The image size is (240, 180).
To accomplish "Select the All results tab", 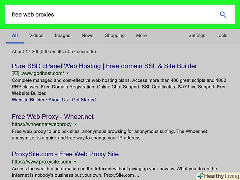I will coord(15,36).
